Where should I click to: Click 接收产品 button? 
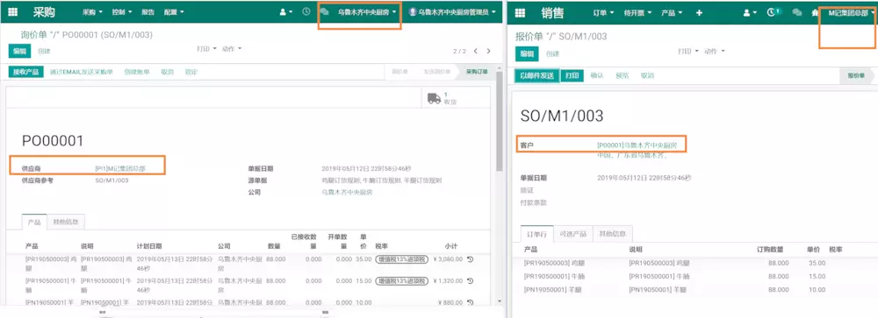25,72
